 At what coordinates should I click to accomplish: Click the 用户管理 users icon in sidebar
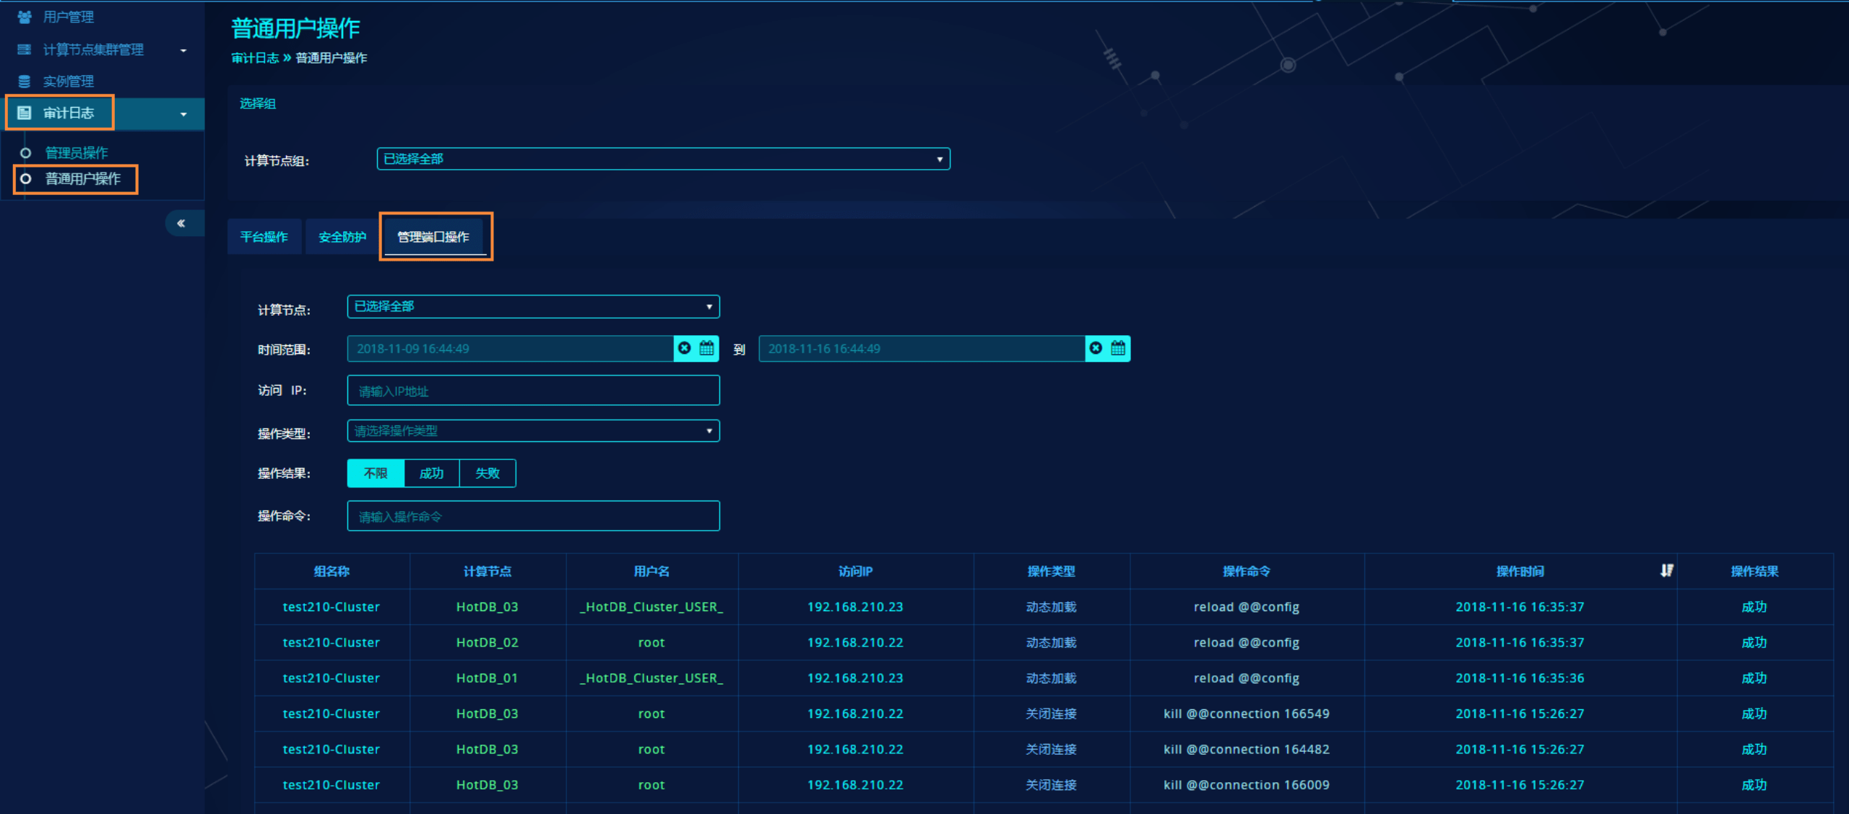[x=24, y=17]
